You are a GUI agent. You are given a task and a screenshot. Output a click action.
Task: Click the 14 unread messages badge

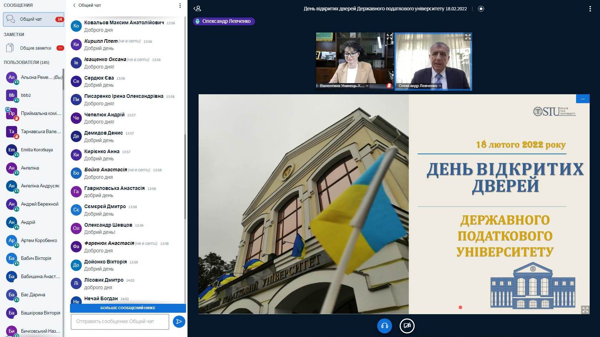[x=59, y=19]
